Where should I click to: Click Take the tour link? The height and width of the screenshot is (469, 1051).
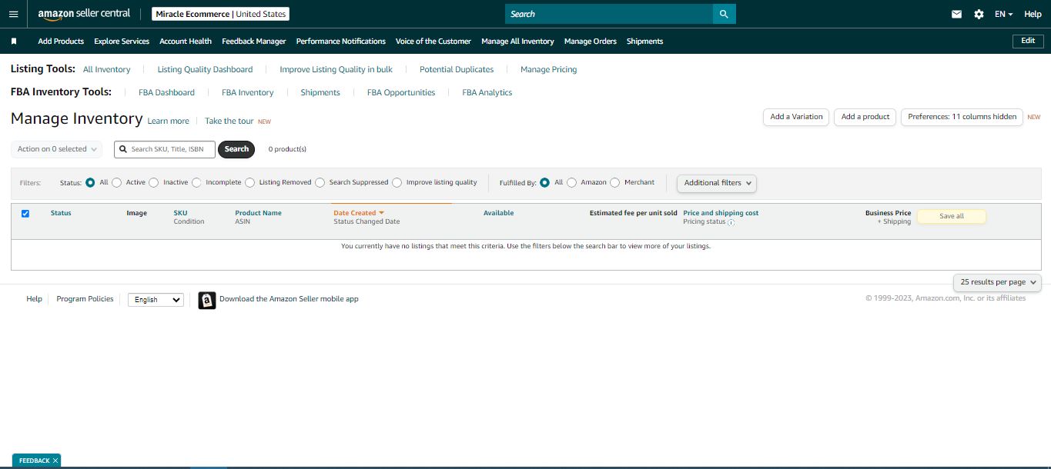coord(229,121)
